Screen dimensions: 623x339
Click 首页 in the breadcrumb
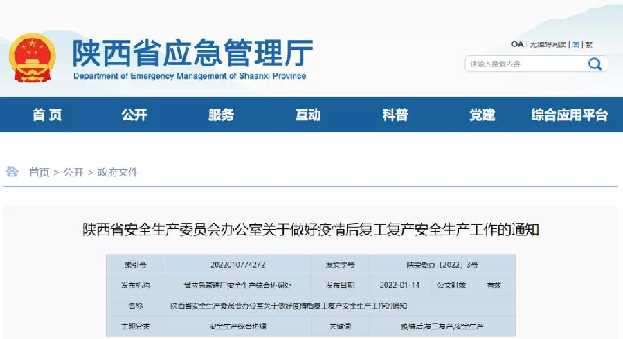[39, 172]
